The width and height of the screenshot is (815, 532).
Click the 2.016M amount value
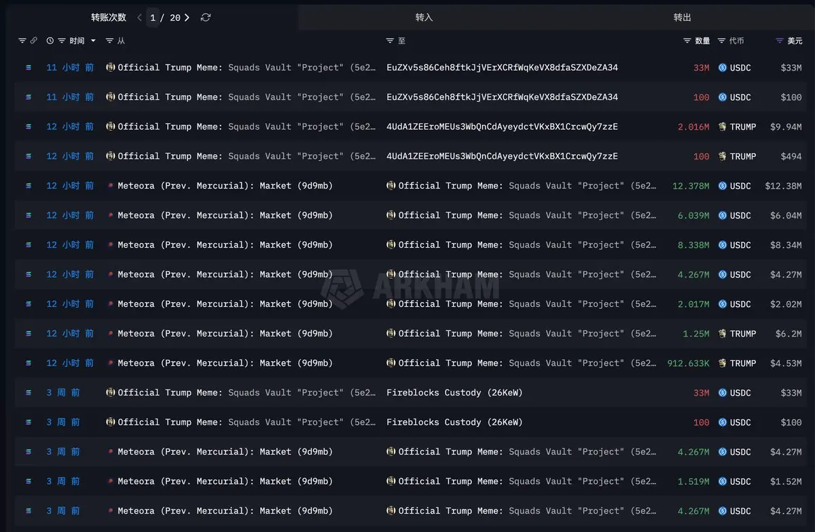click(x=693, y=127)
